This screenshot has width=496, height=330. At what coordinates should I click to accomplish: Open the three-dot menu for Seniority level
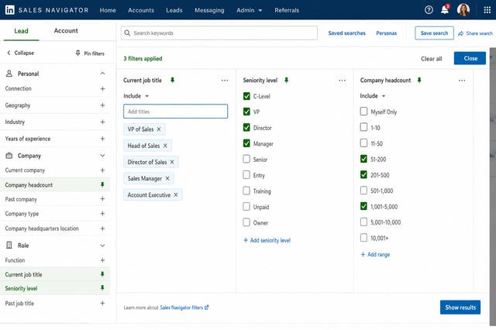tap(342, 81)
